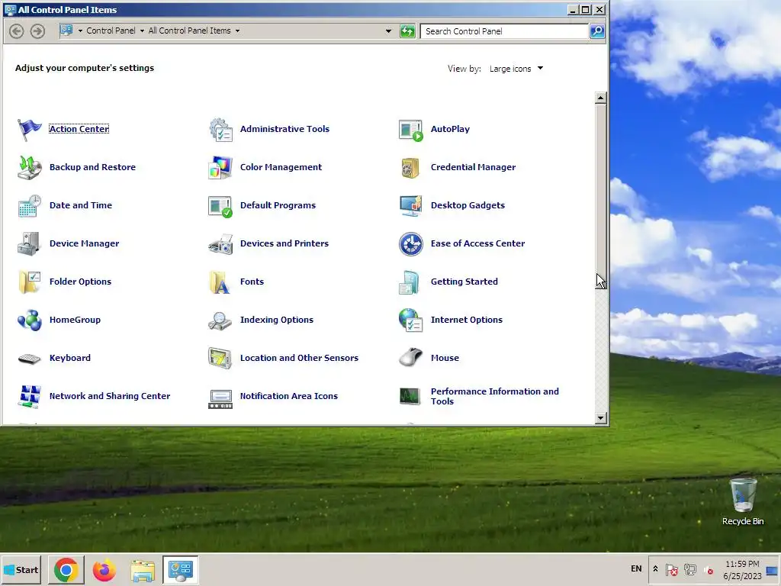Show hidden tray icons arrow
781x586 pixels.
point(655,569)
